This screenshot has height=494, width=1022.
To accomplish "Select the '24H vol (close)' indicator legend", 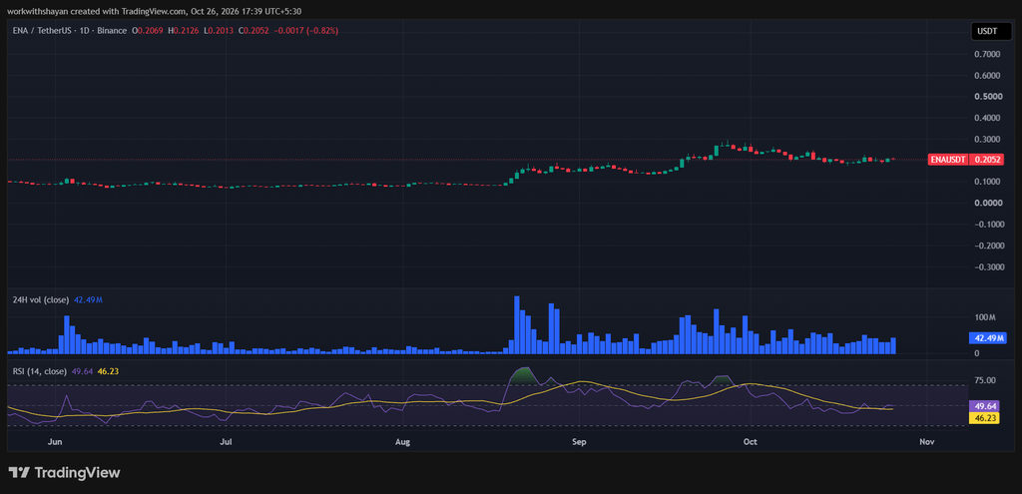I will (x=41, y=299).
